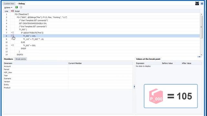This screenshot has height=116, width=207.
Task: Click the script scrollbar up arrow
Action: 201,14
